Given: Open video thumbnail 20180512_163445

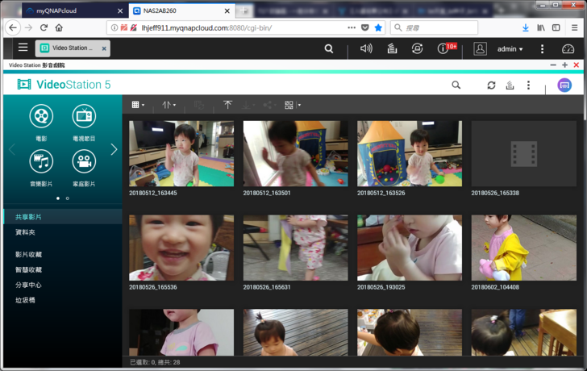Looking at the screenshot, I should tap(181, 153).
